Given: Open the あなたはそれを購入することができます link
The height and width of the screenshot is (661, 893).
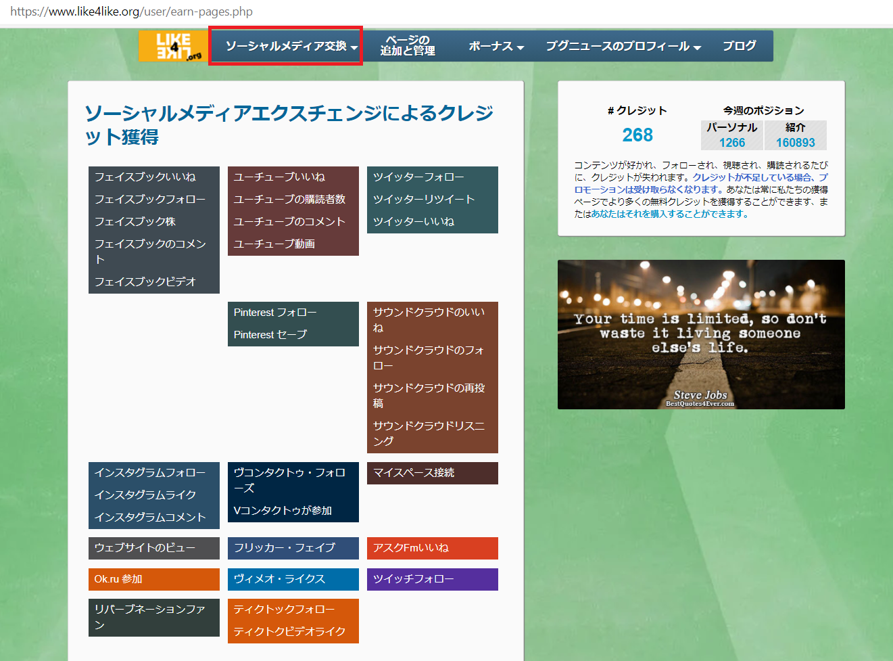Looking at the screenshot, I should (669, 214).
